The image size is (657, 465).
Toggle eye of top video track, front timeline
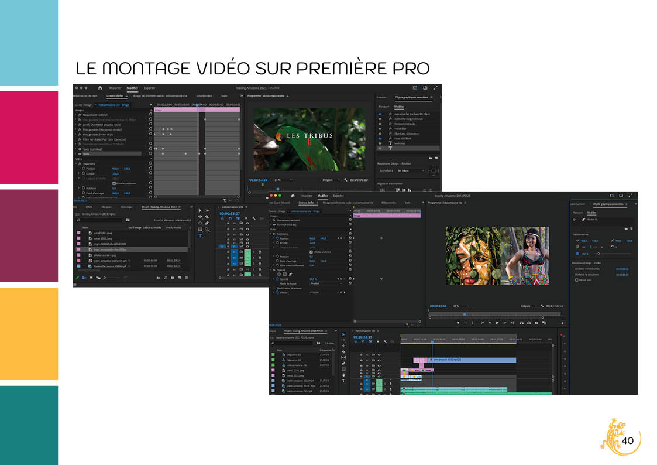point(379,355)
